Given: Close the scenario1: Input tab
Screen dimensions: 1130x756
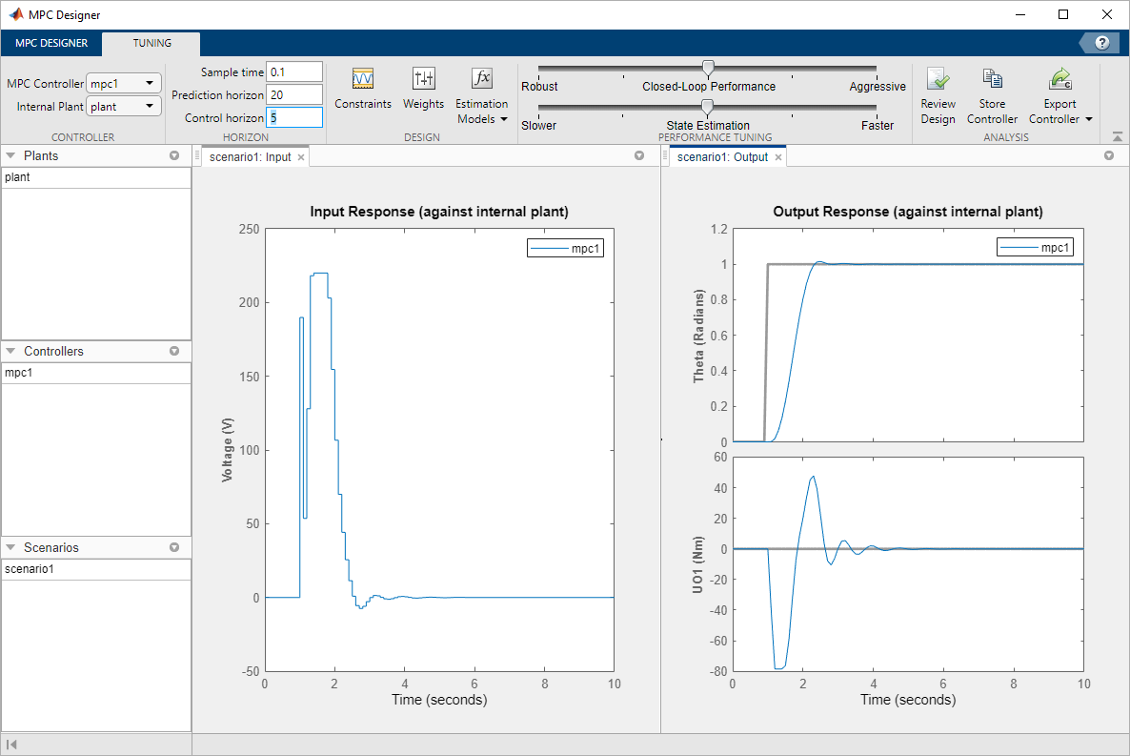Looking at the screenshot, I should click(301, 157).
